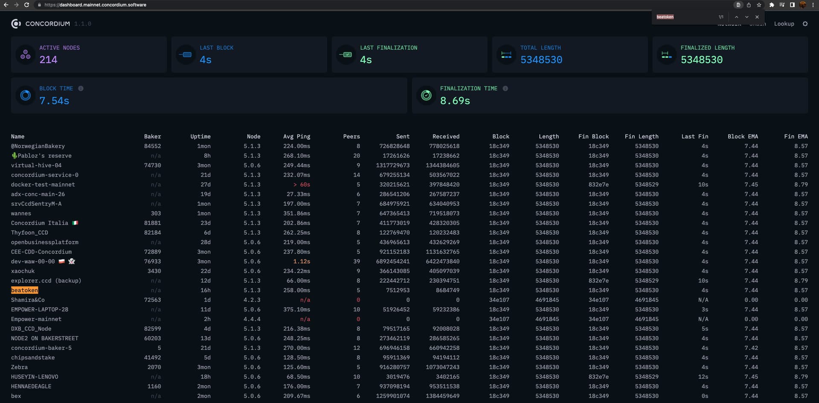Click the Finalization Time check icon
The image size is (819, 403).
point(426,95)
